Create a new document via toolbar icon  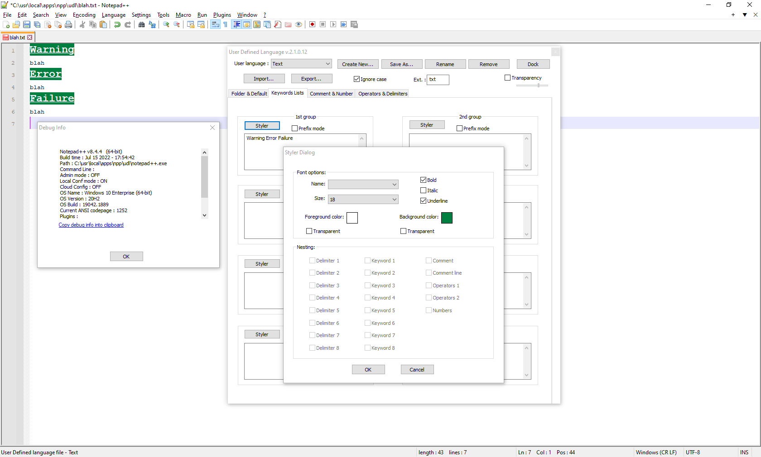6,24
